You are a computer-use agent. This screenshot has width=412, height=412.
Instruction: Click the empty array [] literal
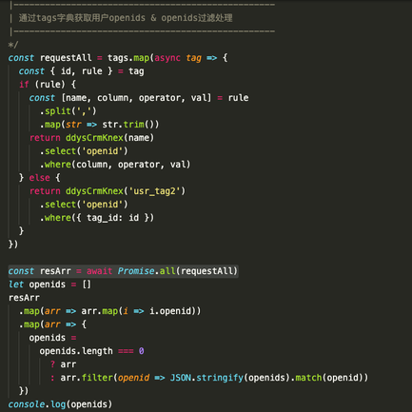87,284
